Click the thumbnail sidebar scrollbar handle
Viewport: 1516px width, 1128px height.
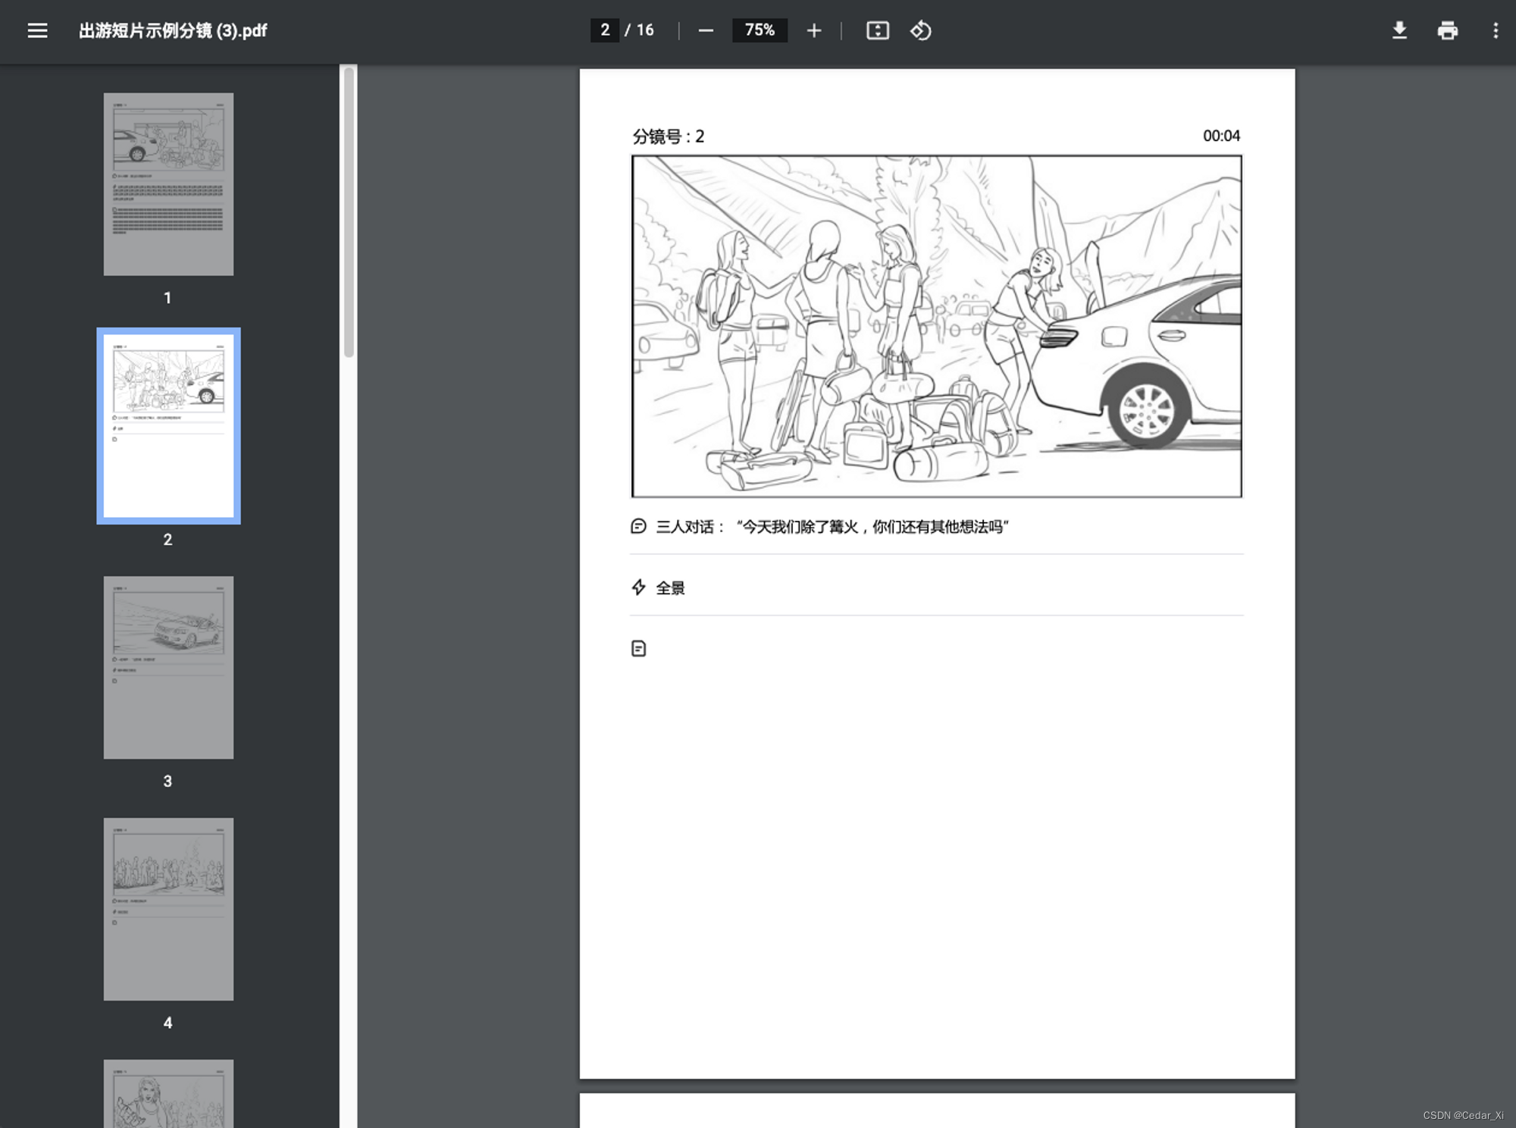(349, 212)
